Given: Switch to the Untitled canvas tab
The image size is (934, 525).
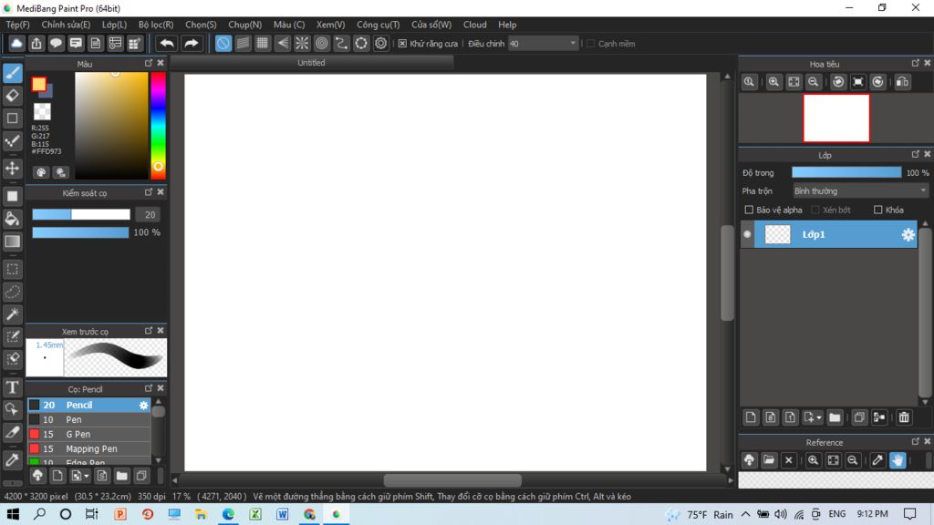Looking at the screenshot, I should pyautogui.click(x=312, y=63).
